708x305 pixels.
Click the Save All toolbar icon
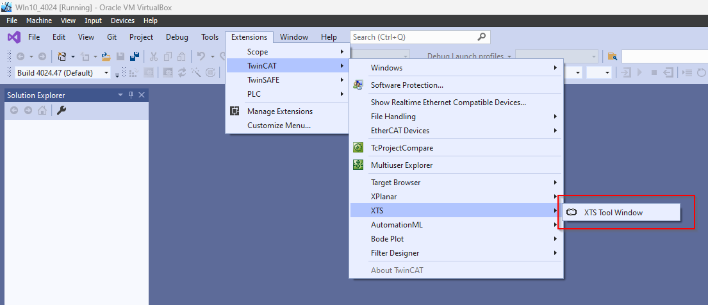coord(134,56)
